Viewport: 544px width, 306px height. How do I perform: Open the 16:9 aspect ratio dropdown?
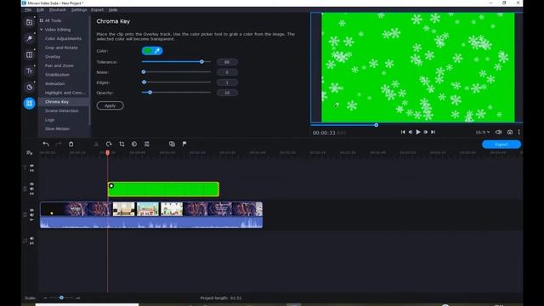point(483,133)
